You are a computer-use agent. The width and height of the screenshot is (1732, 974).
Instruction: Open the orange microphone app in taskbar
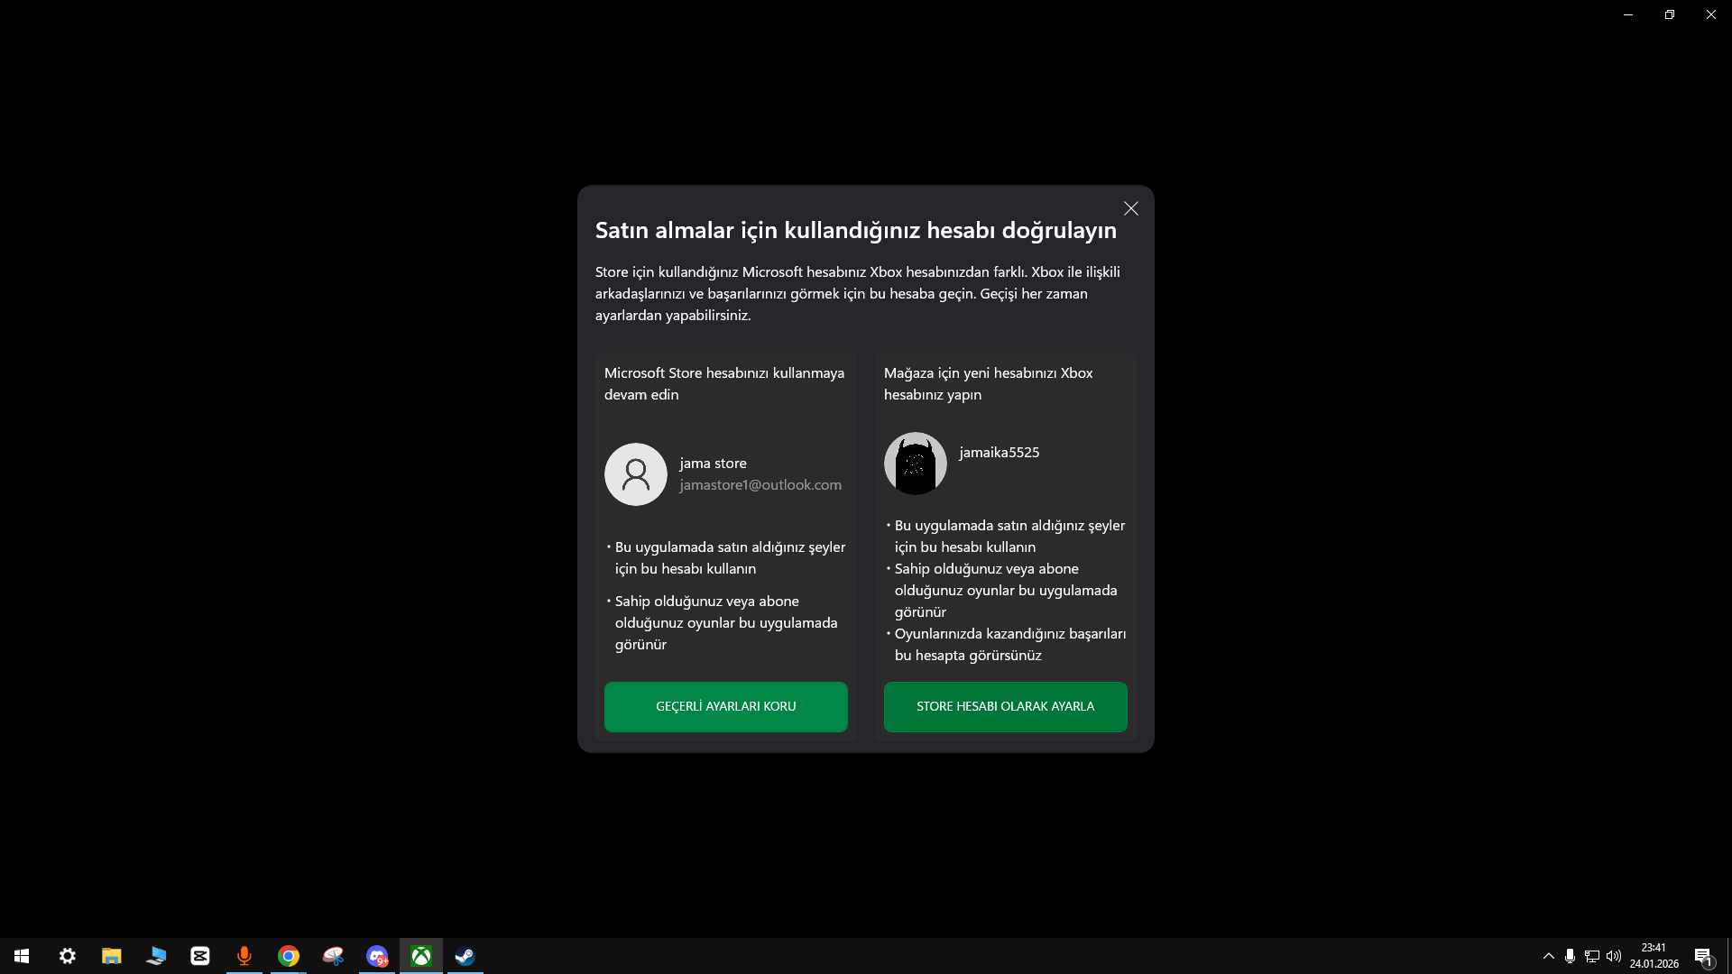244,956
